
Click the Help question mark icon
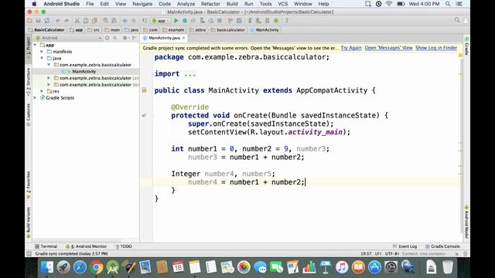[x=287, y=21]
